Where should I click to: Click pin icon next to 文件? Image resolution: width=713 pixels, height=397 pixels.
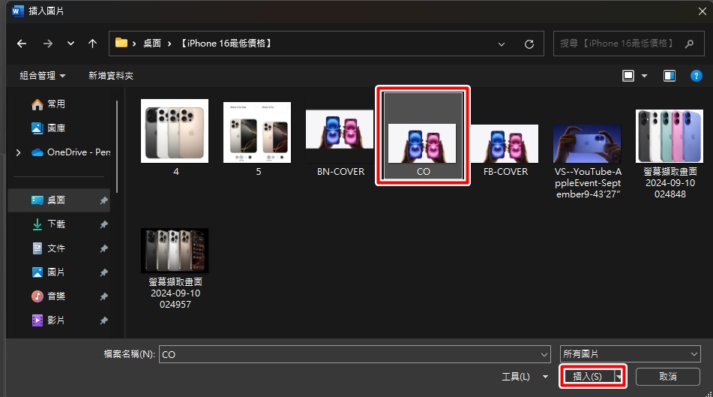click(103, 248)
